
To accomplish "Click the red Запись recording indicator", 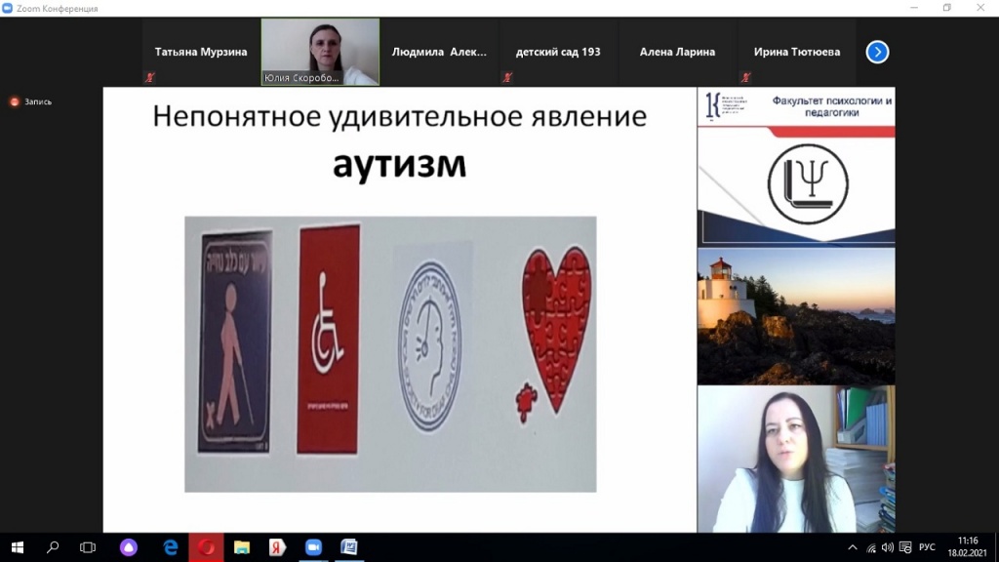I will point(31,101).
